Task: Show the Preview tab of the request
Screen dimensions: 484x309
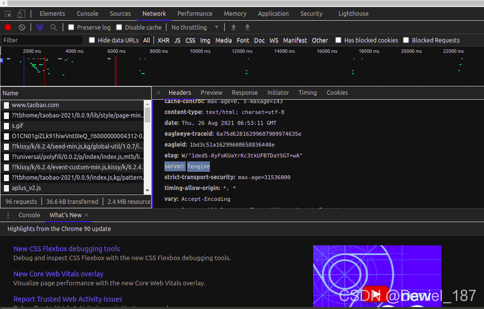Action: click(x=211, y=92)
